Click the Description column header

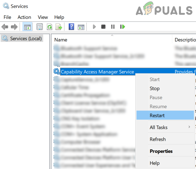click(x=184, y=40)
